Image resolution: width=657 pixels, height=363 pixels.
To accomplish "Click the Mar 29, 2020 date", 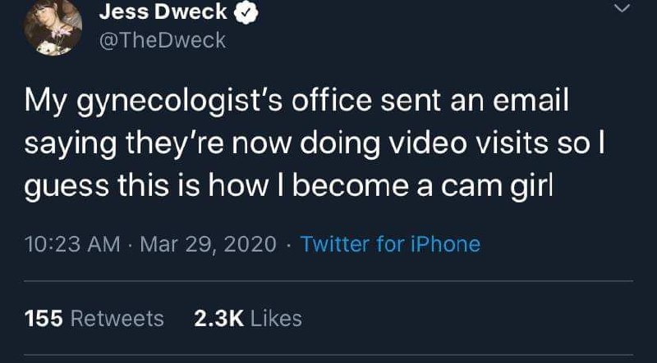I will pos(209,244).
